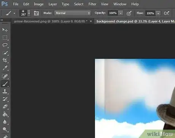Viewport: 175px width, 138px height.
Task: Select the Eyedropper tool
Action: tap(5, 68)
